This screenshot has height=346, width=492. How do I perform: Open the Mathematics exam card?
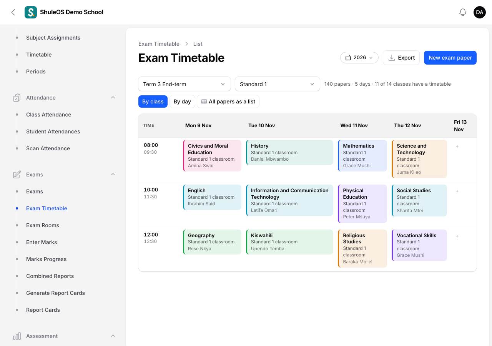362,156
